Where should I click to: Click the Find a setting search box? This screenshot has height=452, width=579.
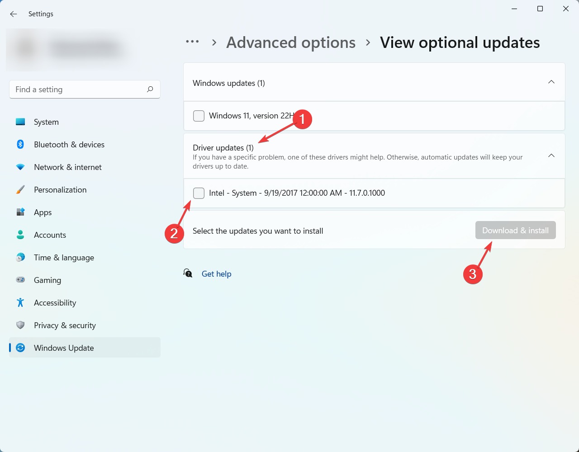coord(85,89)
